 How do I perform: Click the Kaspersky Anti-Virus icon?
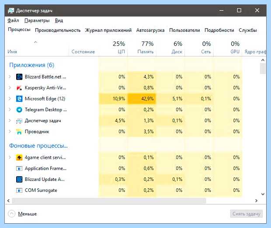click(x=19, y=88)
